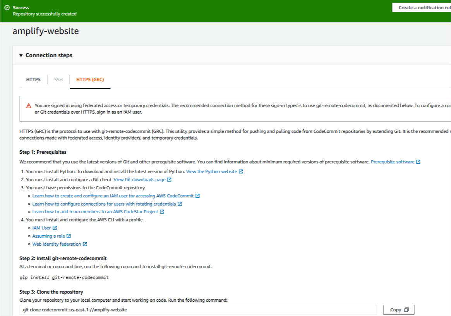Click Repository successfully created message
The image size is (451, 316).
pos(45,14)
